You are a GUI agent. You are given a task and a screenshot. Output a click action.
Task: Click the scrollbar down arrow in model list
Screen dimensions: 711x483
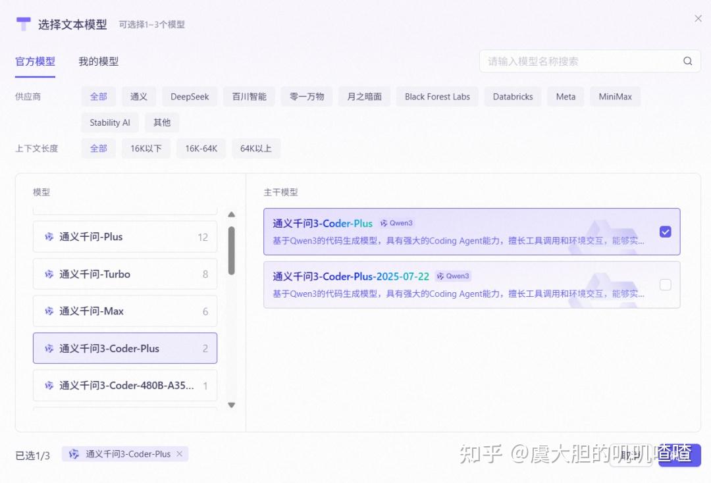point(232,405)
